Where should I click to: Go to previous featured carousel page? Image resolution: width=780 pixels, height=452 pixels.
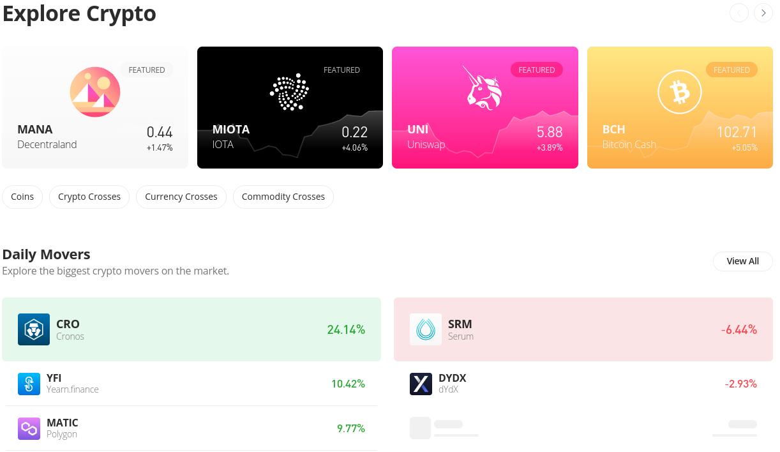(739, 13)
